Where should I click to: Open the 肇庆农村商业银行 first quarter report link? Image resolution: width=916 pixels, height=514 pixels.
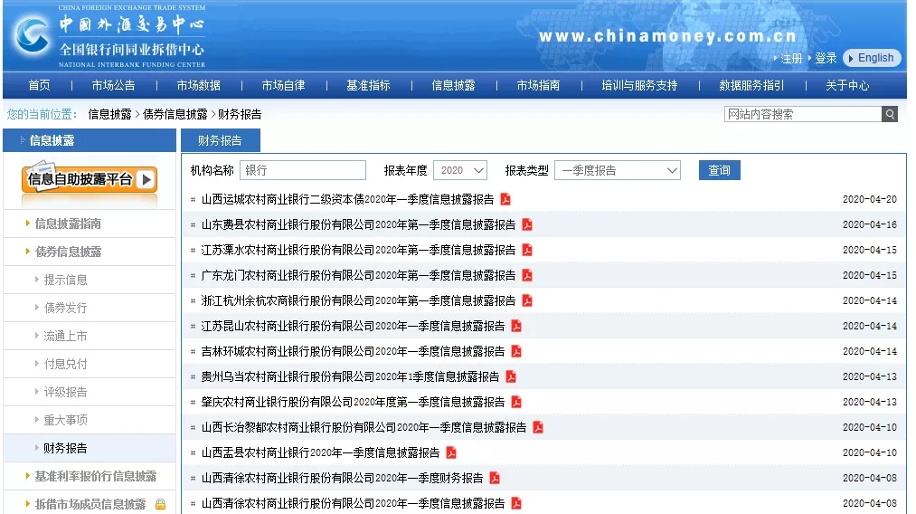click(353, 402)
